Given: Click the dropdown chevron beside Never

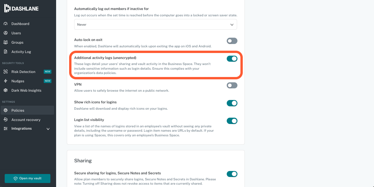Looking at the screenshot, I should (x=232, y=25).
